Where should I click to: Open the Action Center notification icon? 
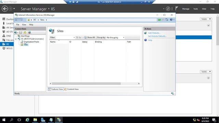click(x=214, y=120)
